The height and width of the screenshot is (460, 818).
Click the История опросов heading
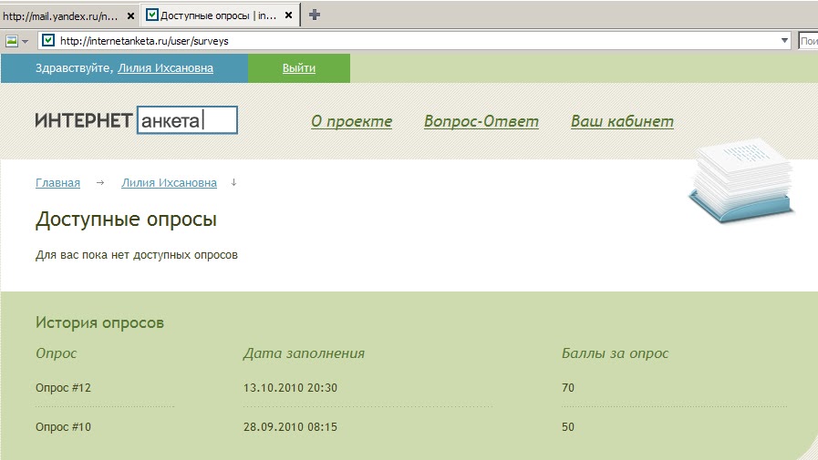(99, 322)
